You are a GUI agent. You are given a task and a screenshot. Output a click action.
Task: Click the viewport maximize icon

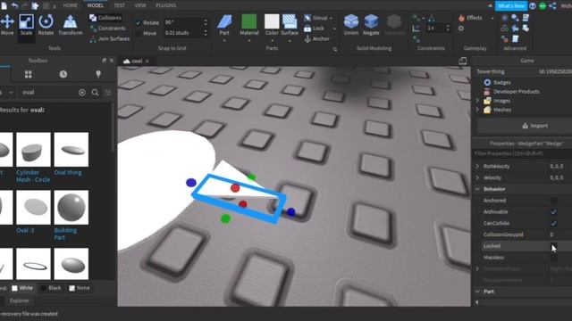click(x=463, y=61)
